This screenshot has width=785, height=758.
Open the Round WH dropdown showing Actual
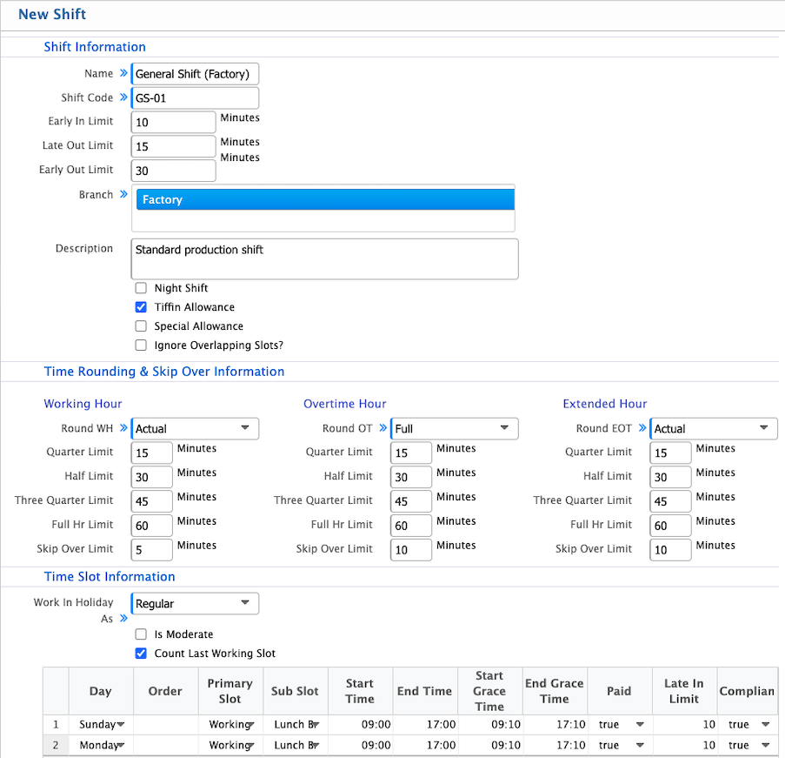[195, 428]
